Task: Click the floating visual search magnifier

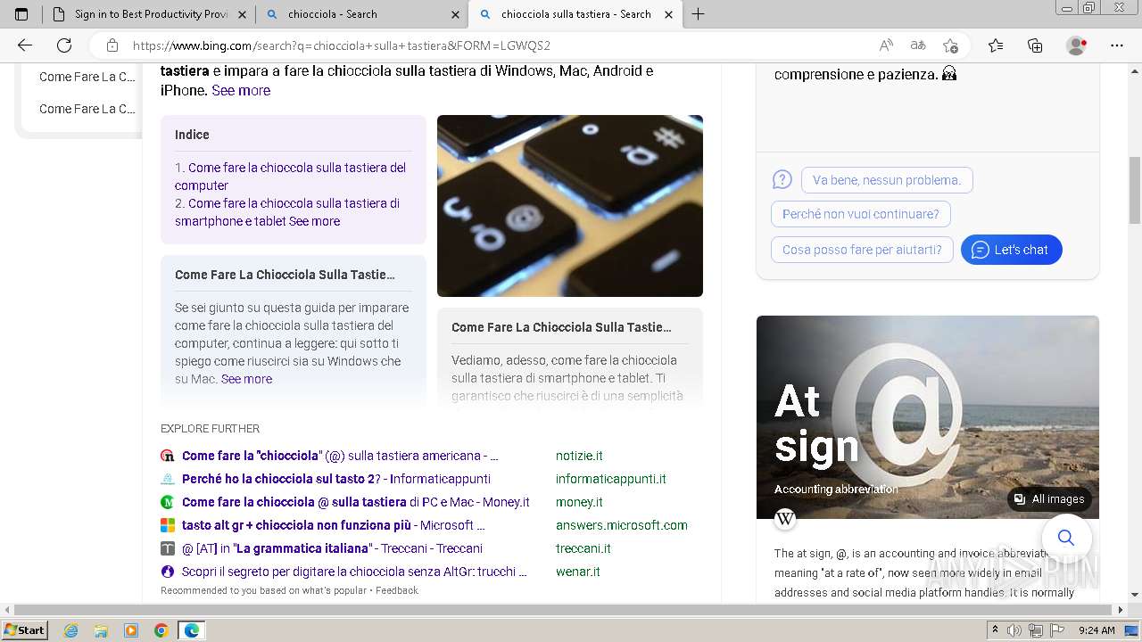Action: pyautogui.click(x=1066, y=538)
